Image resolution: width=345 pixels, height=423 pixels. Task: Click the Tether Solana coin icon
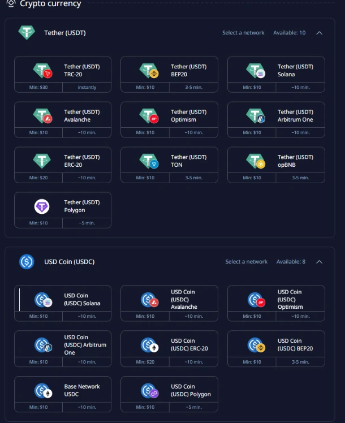point(256,71)
